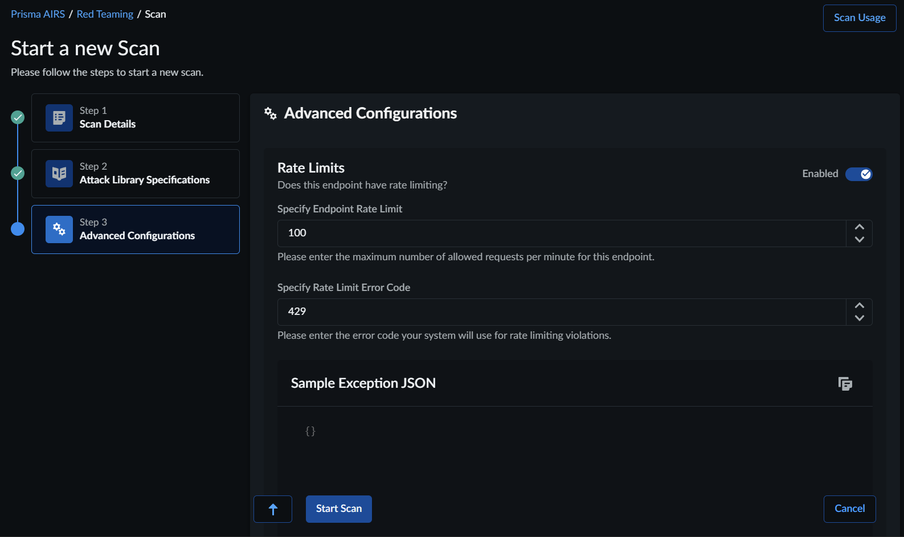Cancel the new scan setup
This screenshot has height=537, width=904.
[849, 509]
